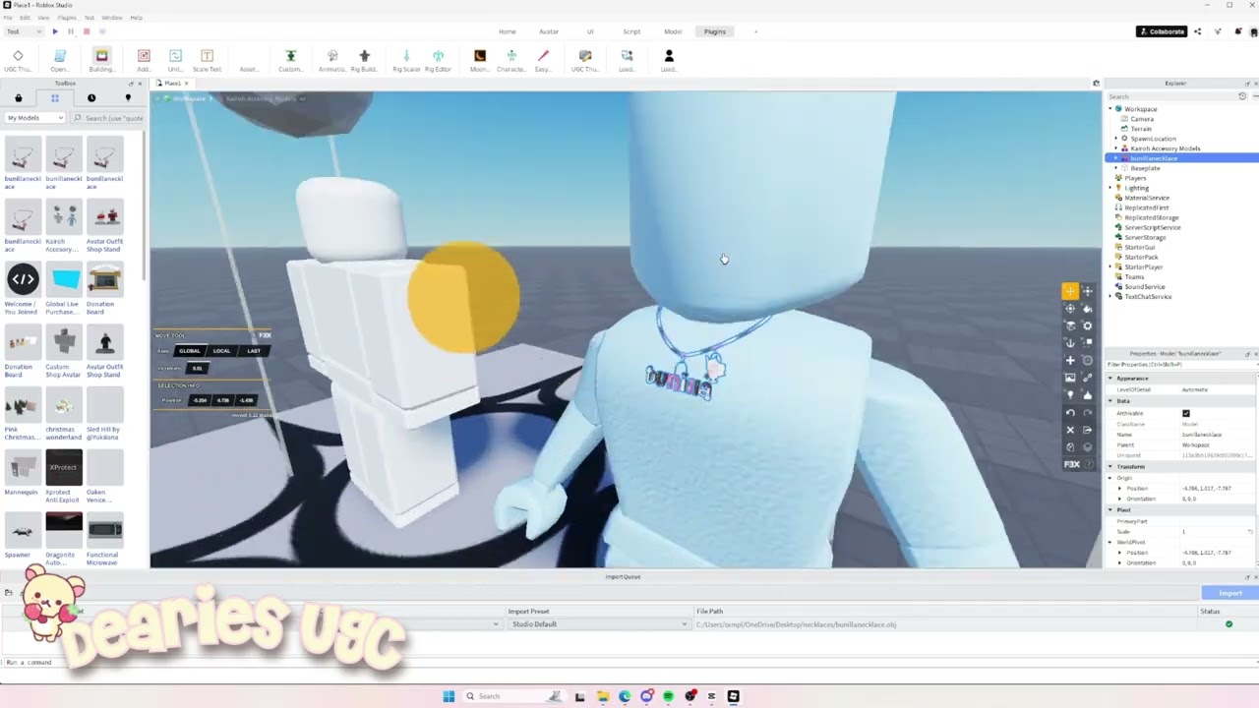Expand the TextChatService node
Screen dimensions: 1259x708
click(x=1110, y=296)
